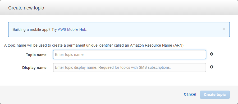Dismiss the AWS Mobile Hub banner
The width and height of the screenshot is (238, 104).
click(x=224, y=29)
